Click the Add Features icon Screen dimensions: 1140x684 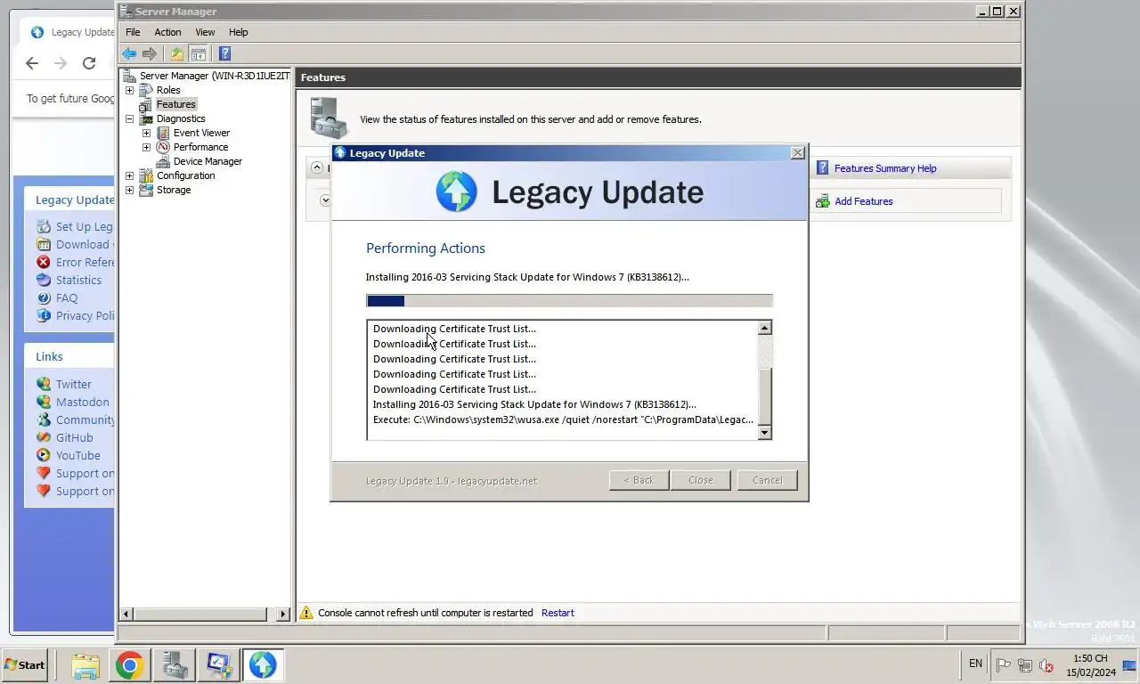coord(822,201)
